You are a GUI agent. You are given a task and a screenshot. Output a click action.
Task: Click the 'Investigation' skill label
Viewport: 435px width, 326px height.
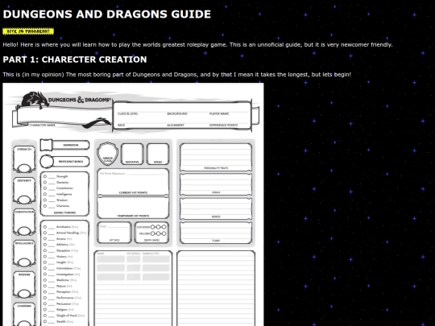coord(65,274)
